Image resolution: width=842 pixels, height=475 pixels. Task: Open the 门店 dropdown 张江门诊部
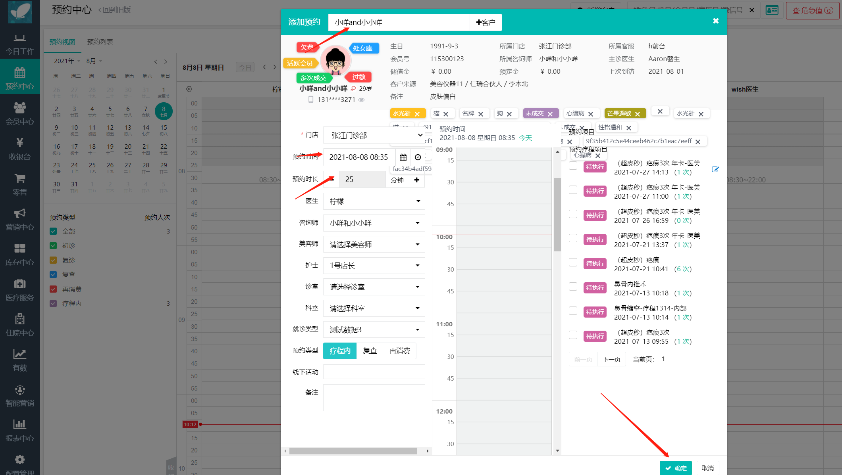tap(374, 135)
